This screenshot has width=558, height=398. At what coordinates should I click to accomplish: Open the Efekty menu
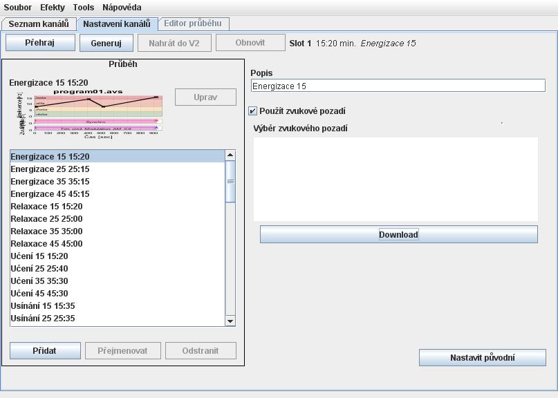tap(53, 7)
